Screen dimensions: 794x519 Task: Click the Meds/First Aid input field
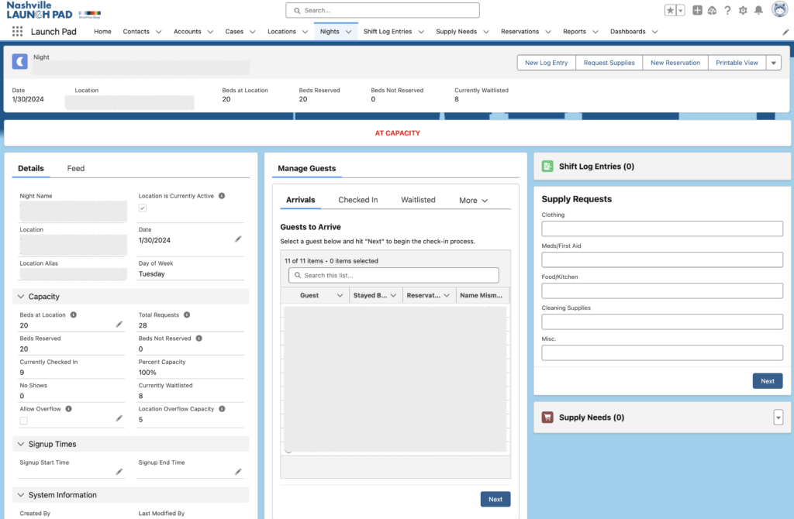pyautogui.click(x=662, y=259)
